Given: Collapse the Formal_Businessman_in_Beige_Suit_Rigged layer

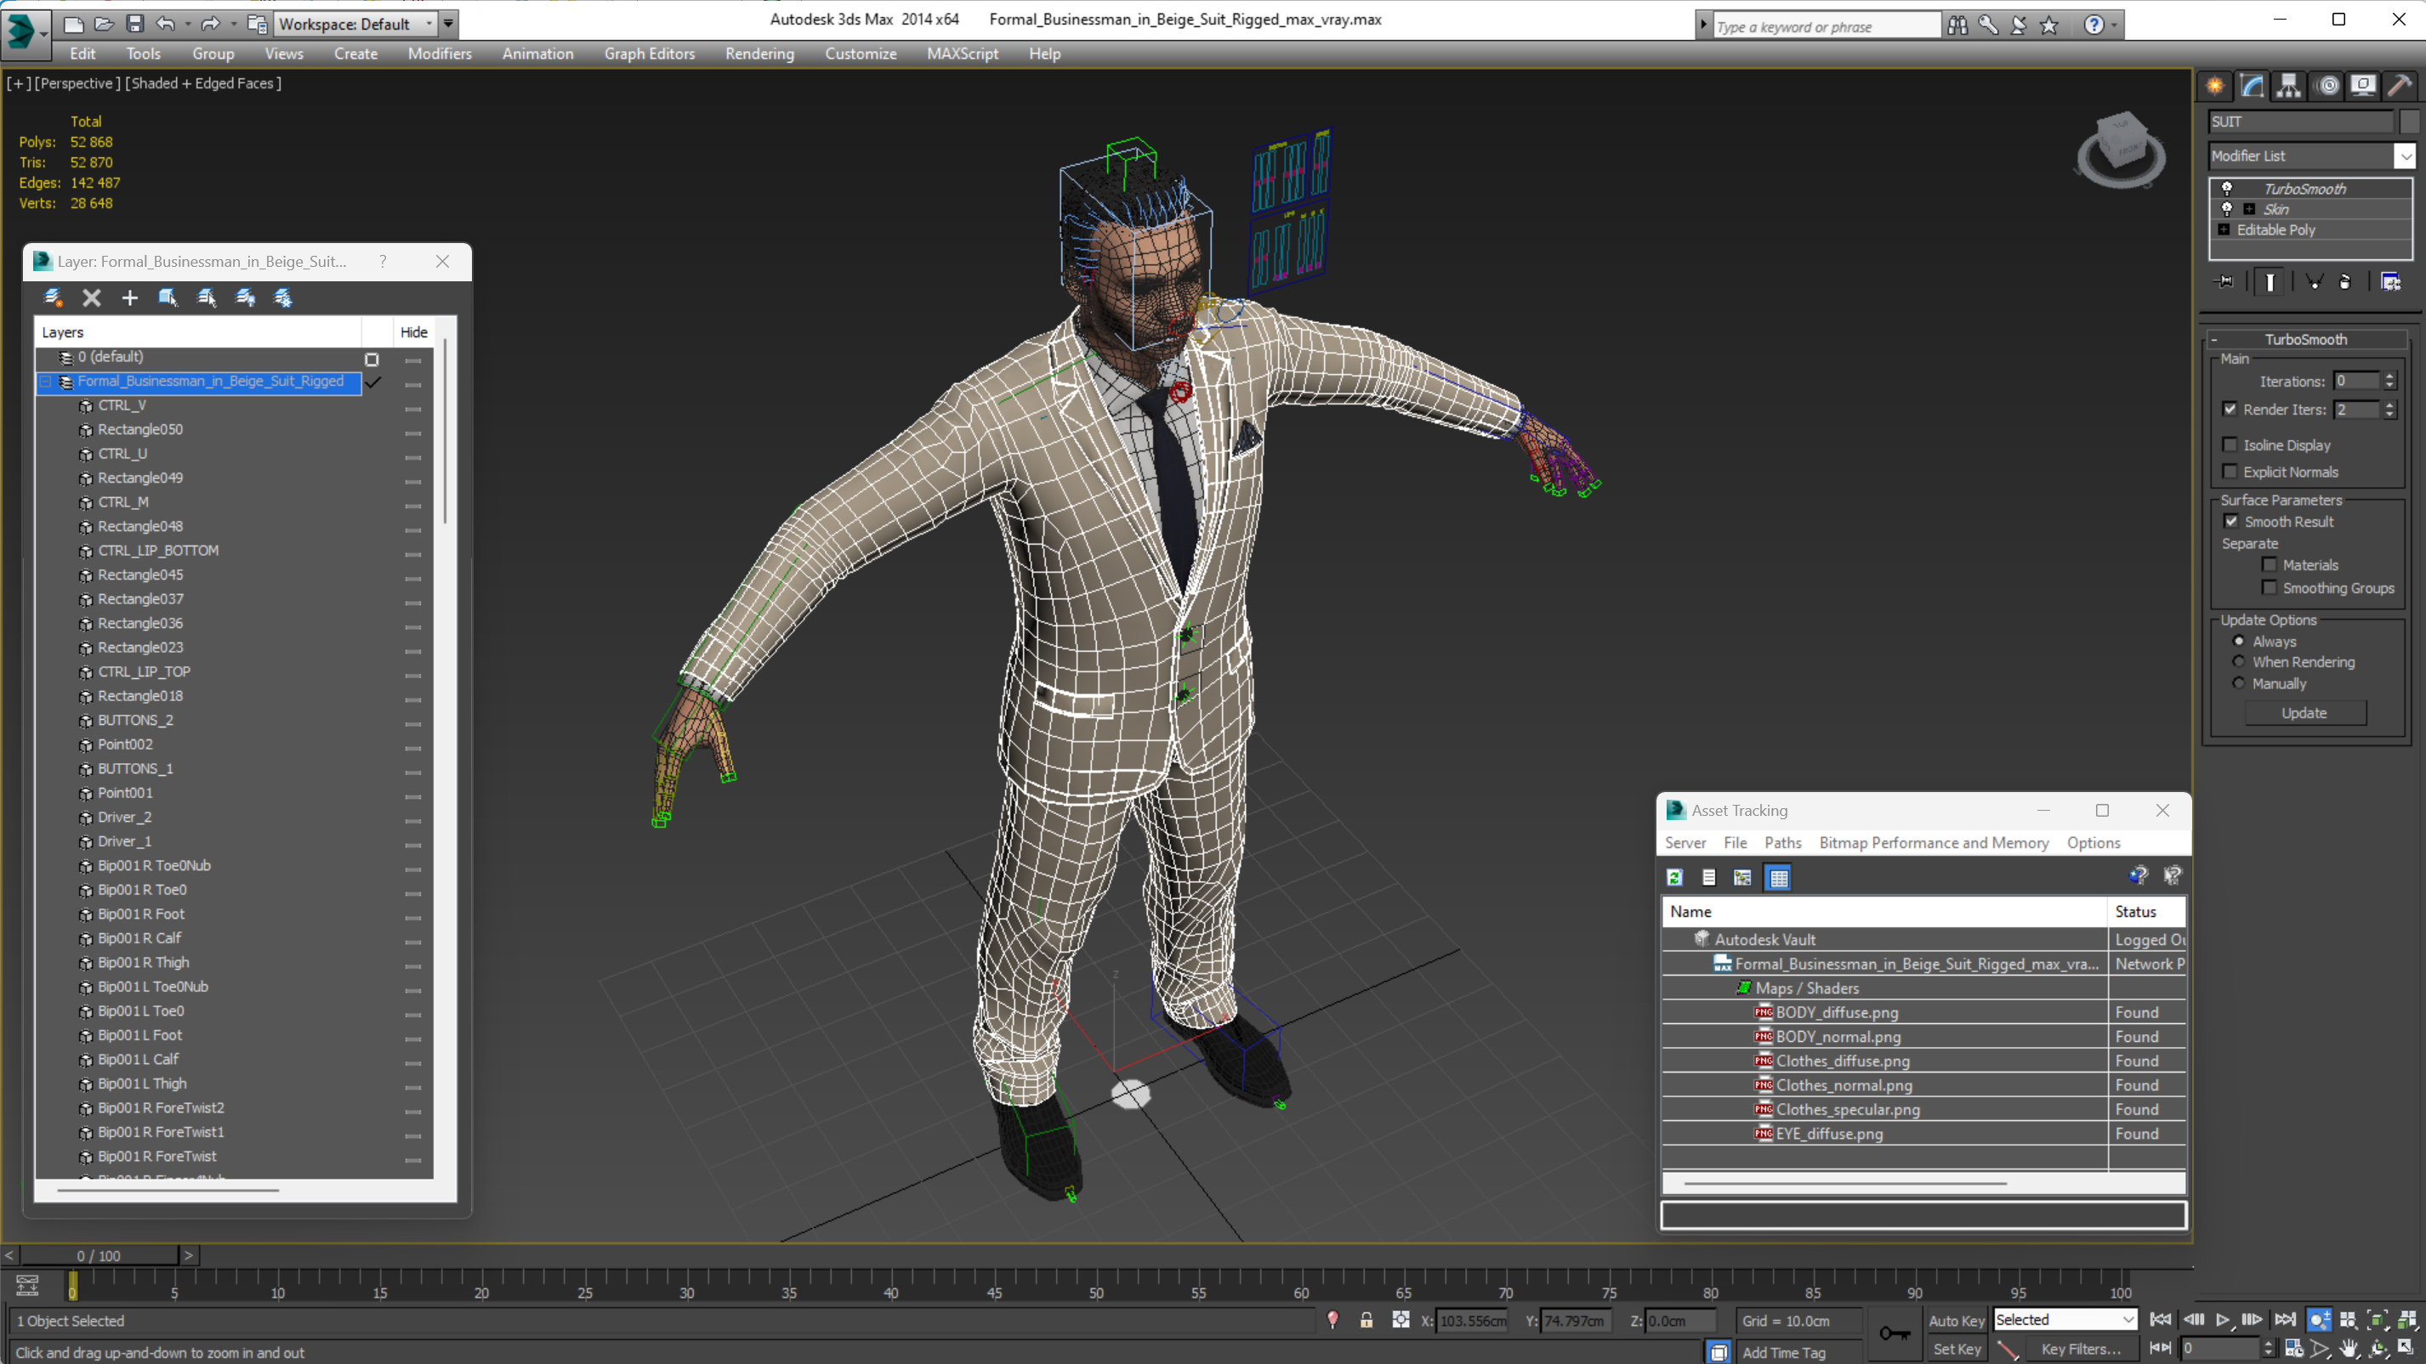Looking at the screenshot, I should [45, 382].
